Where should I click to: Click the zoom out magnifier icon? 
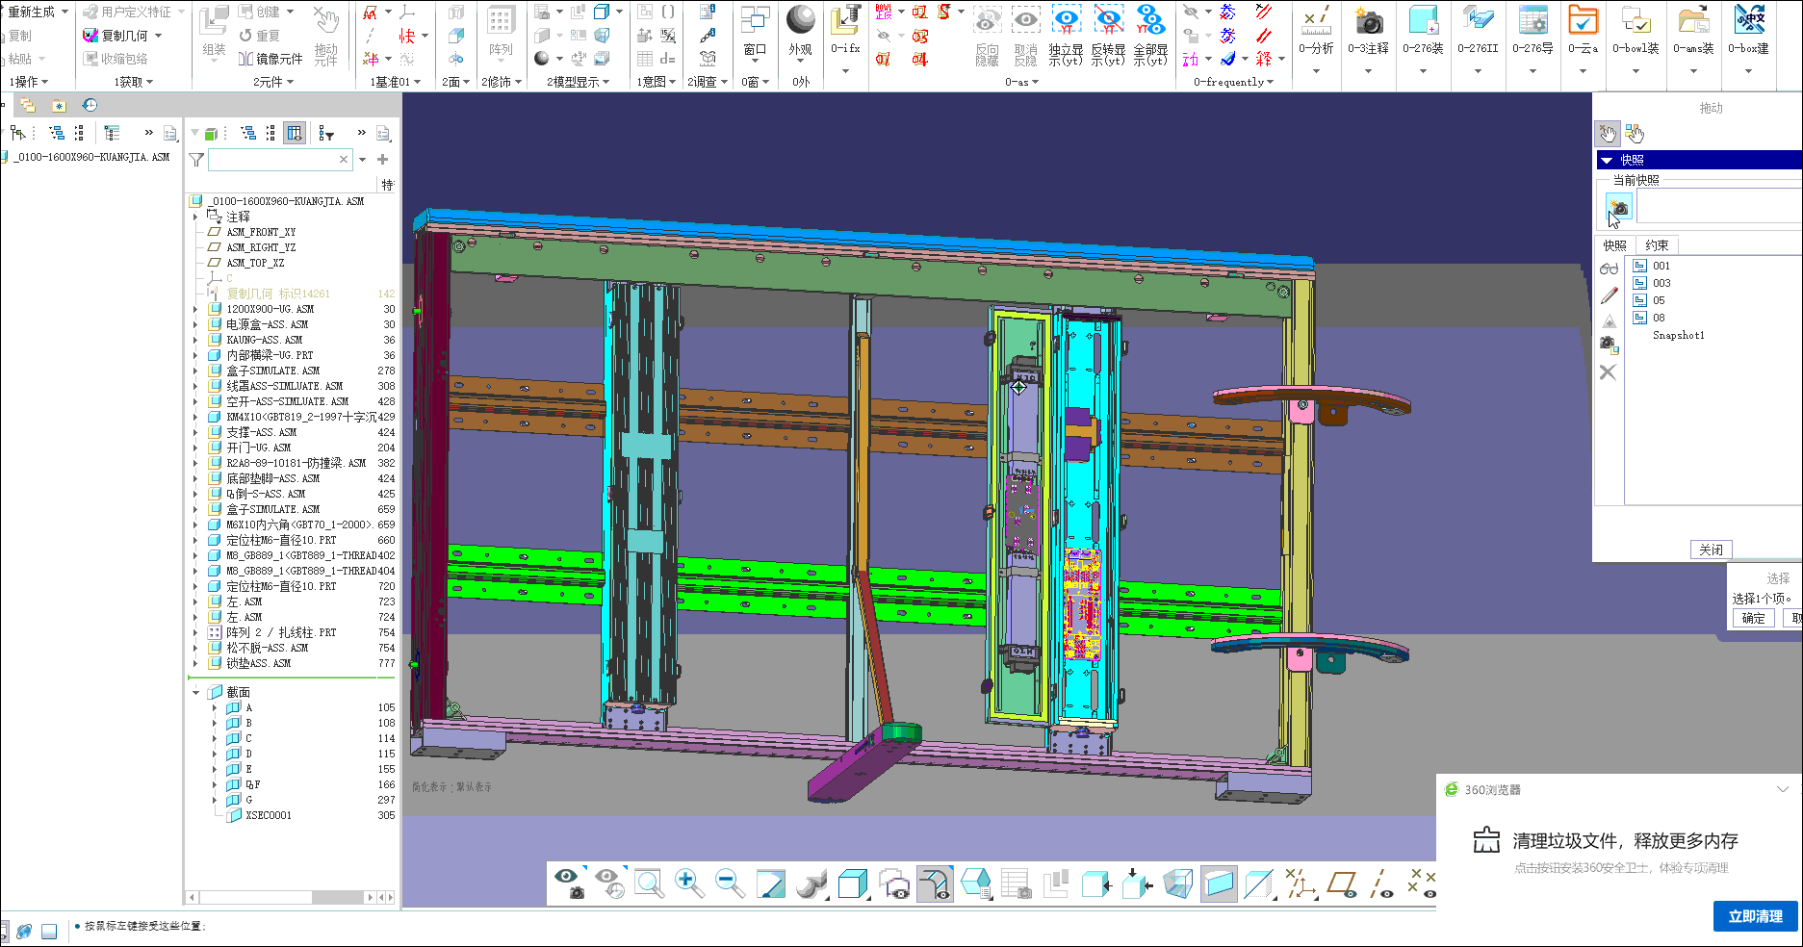[730, 883]
